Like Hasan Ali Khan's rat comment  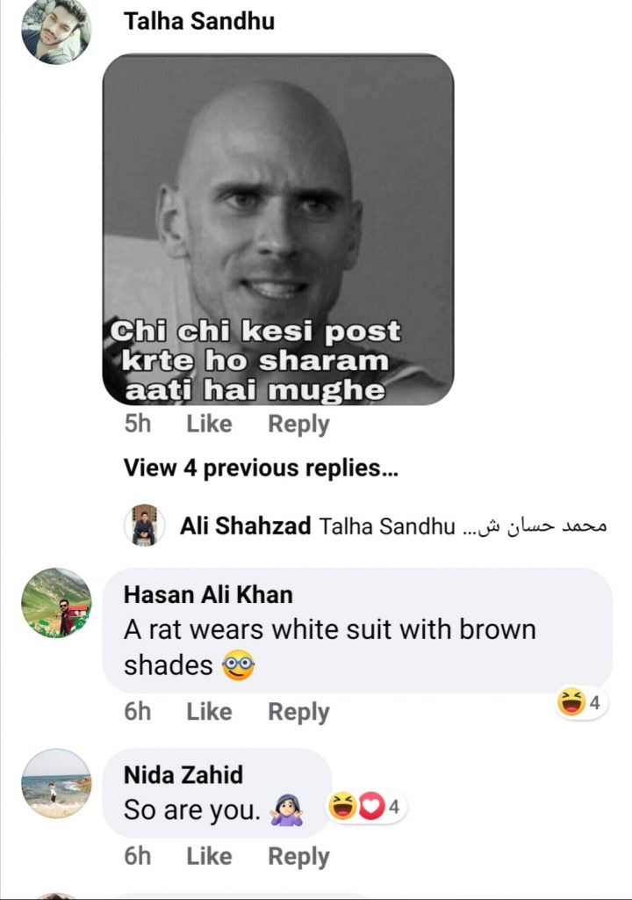(x=209, y=712)
